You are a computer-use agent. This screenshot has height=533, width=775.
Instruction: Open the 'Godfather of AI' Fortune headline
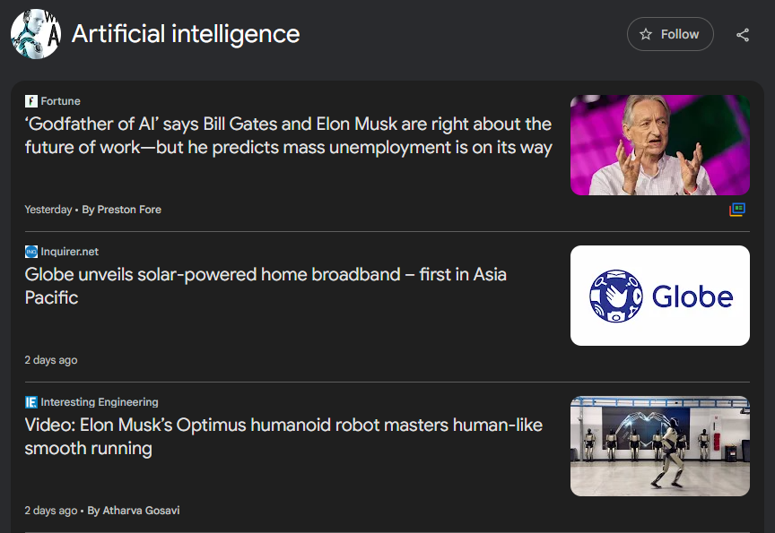(288, 135)
